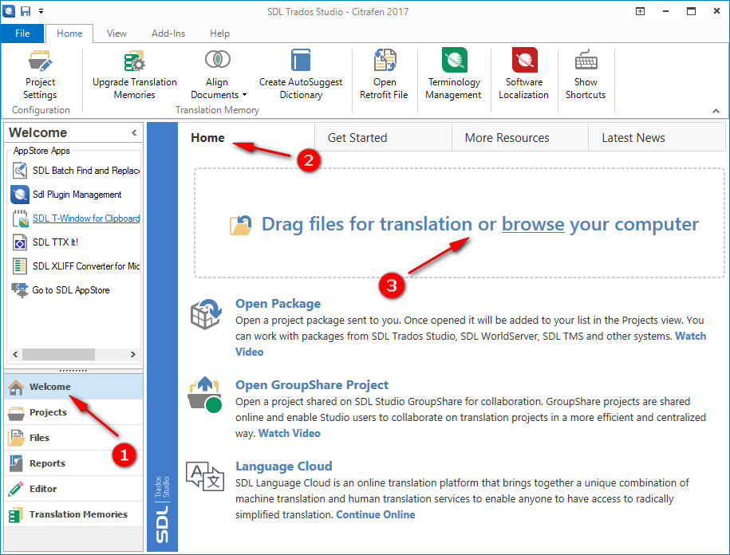730x555 pixels.
Task: Collapse the Welcome navigation pane
Action: click(133, 132)
